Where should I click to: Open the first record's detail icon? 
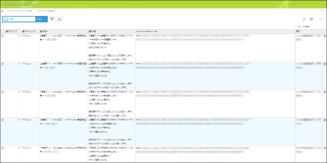coord(2,36)
